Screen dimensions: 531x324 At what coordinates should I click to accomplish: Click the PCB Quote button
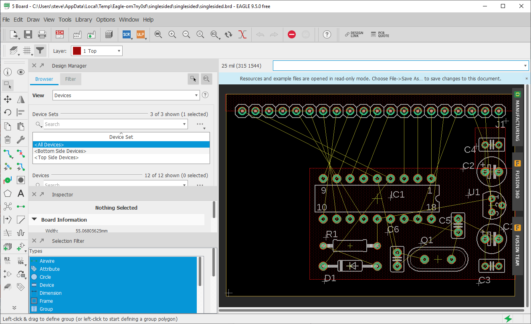pos(380,34)
